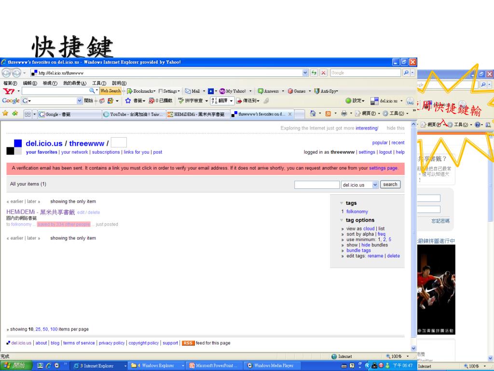The image size is (494, 371).
Task: Switch to the HEMiDEMi tab
Action: tap(198, 114)
